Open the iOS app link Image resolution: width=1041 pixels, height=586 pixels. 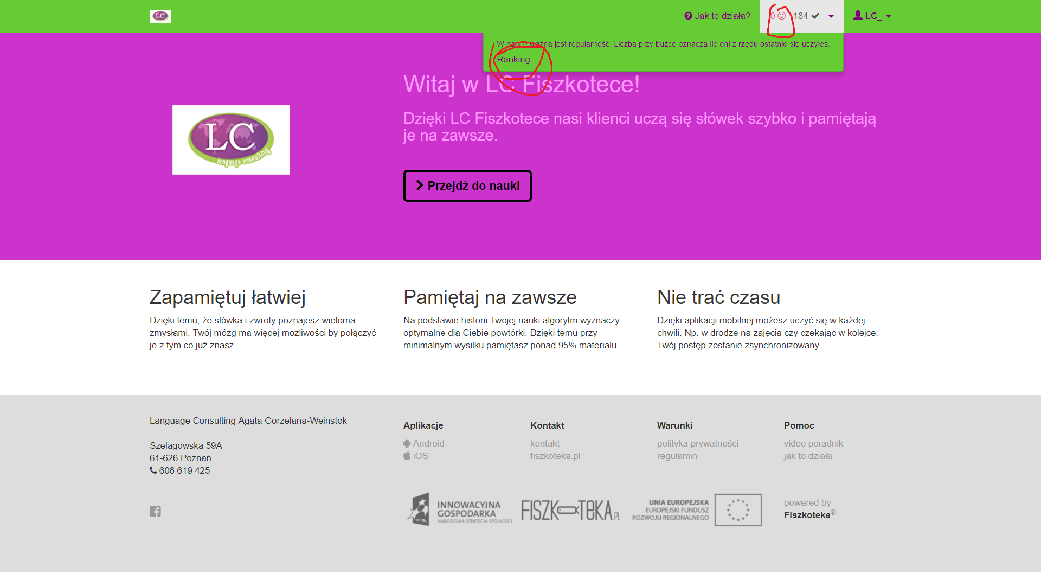point(416,456)
